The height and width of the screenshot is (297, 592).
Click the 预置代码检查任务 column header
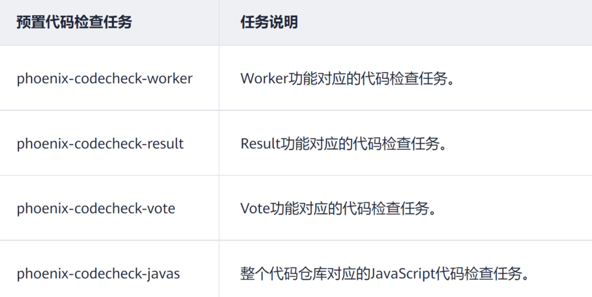click(74, 22)
